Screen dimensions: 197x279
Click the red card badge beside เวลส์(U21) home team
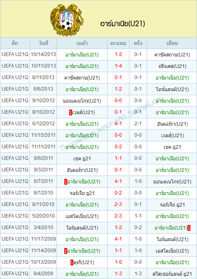coord(70,113)
